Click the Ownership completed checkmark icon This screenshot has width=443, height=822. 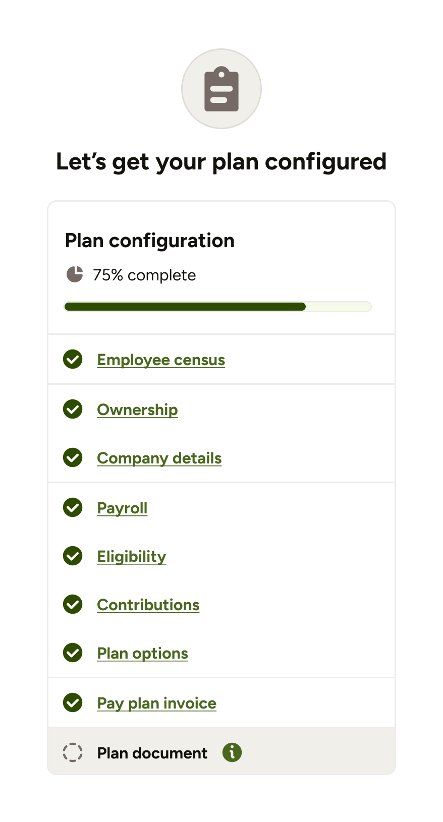coord(73,409)
